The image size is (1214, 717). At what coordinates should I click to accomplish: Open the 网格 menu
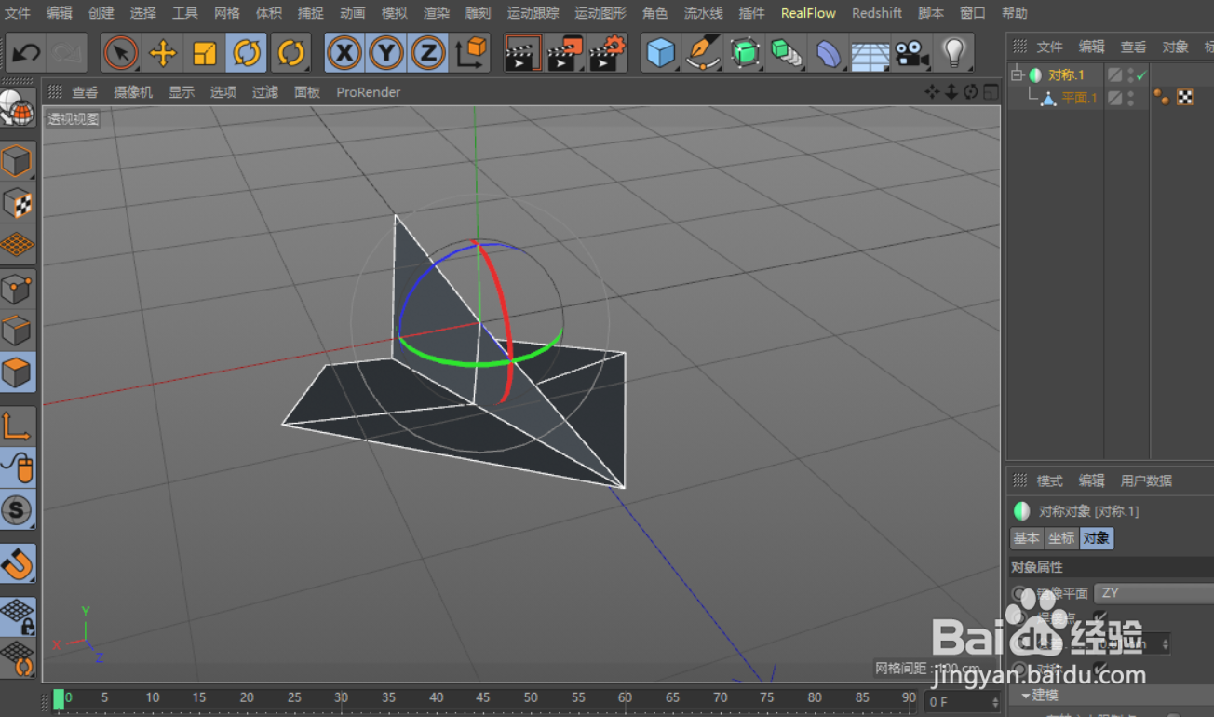pos(227,13)
